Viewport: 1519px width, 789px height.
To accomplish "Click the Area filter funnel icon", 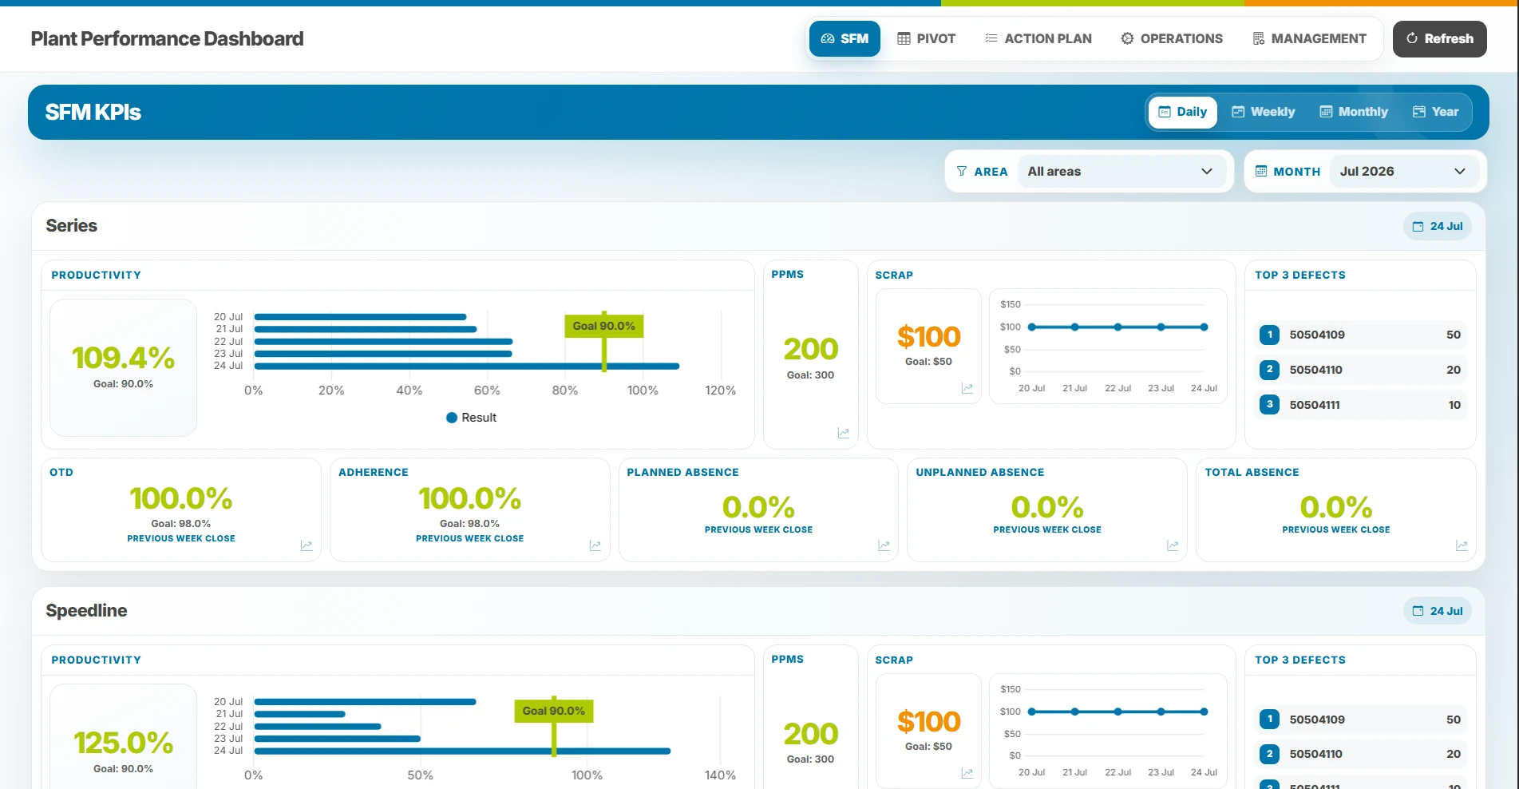I will (962, 171).
